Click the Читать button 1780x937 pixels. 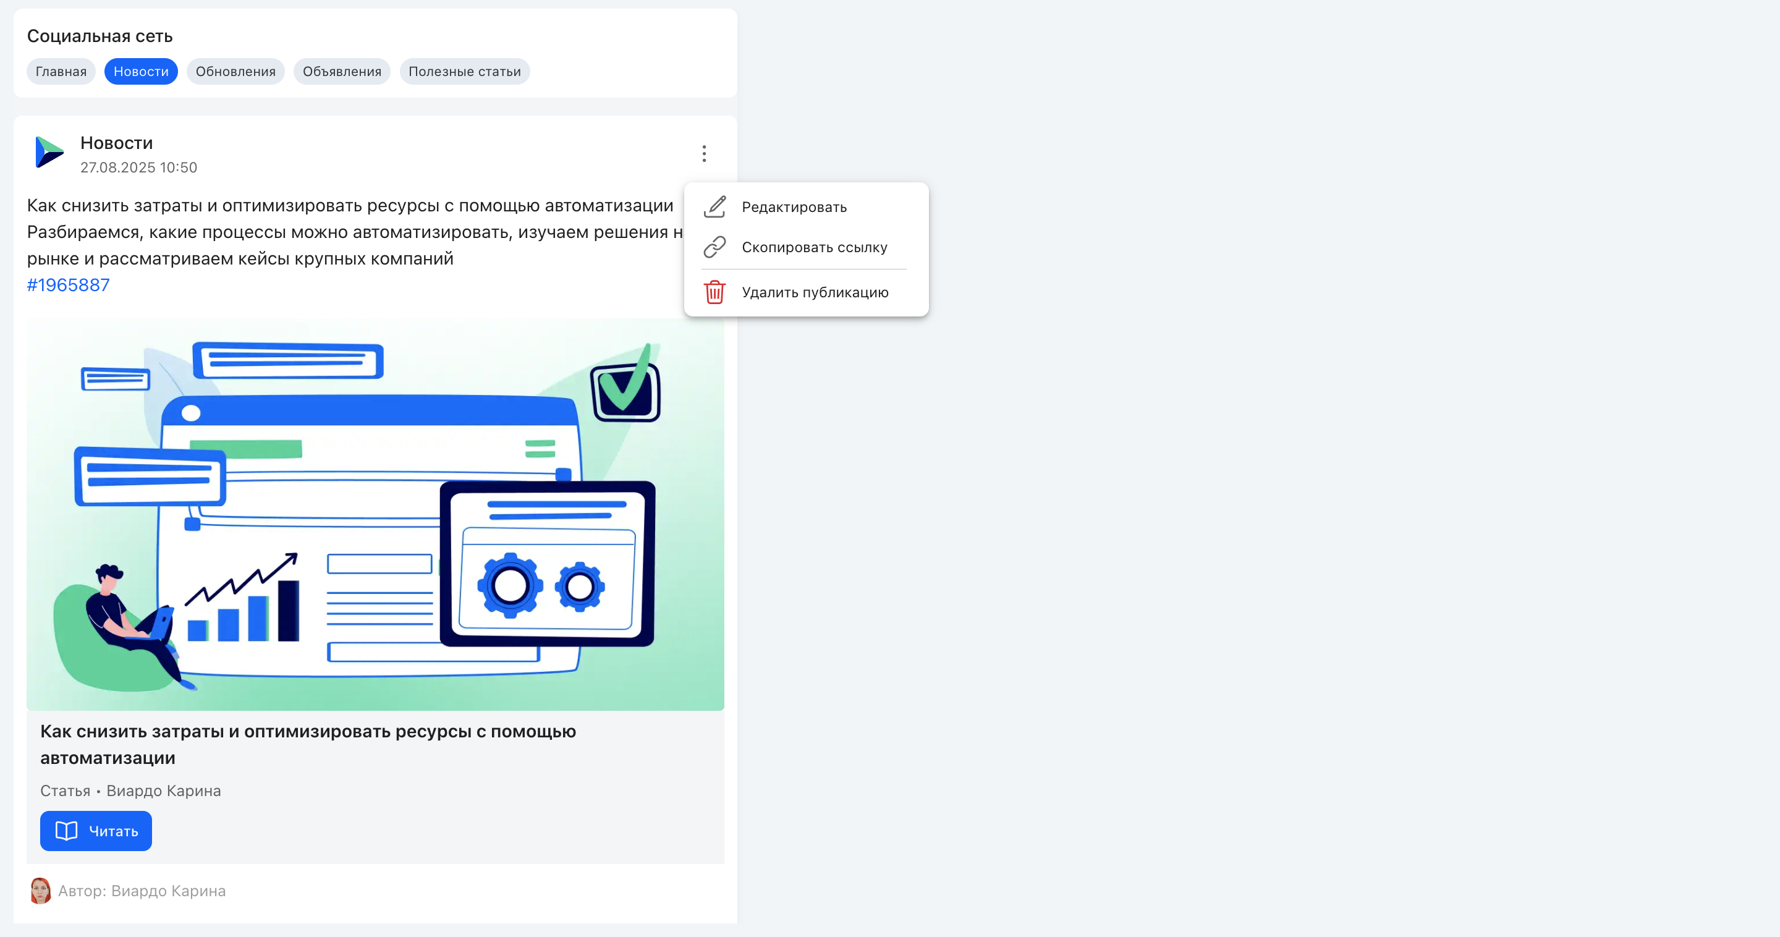[96, 831]
